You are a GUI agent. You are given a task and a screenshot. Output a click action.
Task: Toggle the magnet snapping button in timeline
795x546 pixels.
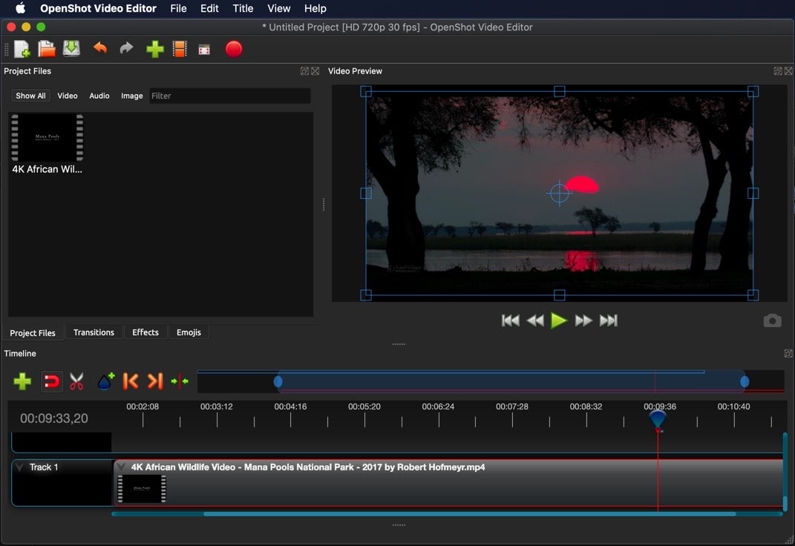[51, 381]
